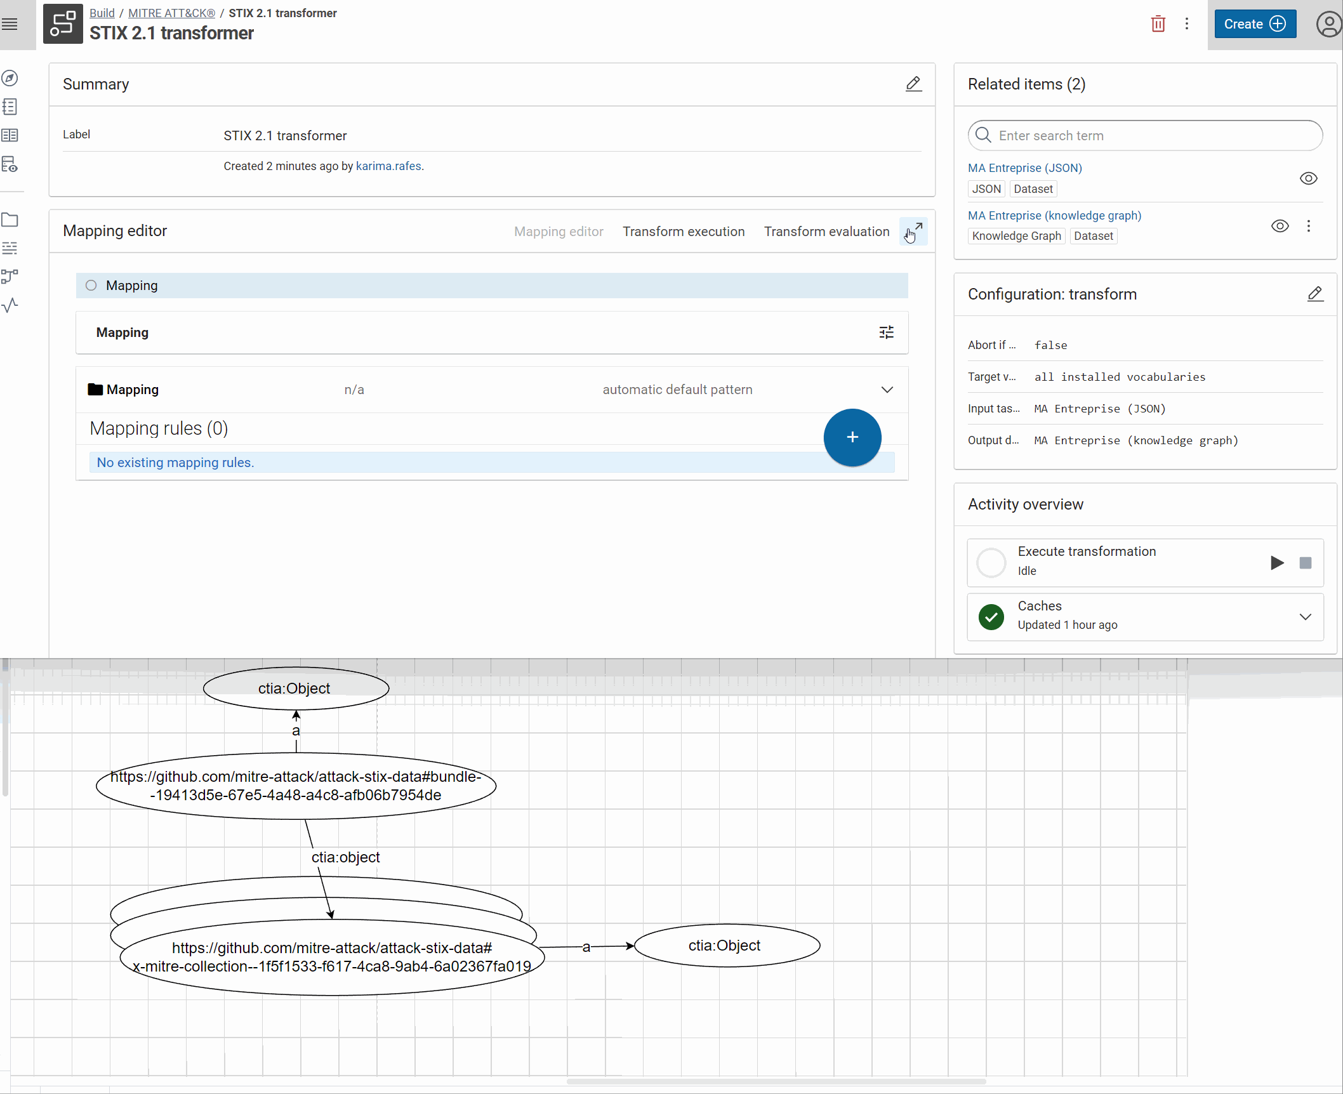
Task: Open more options for knowledge graph item
Action: click(x=1309, y=226)
